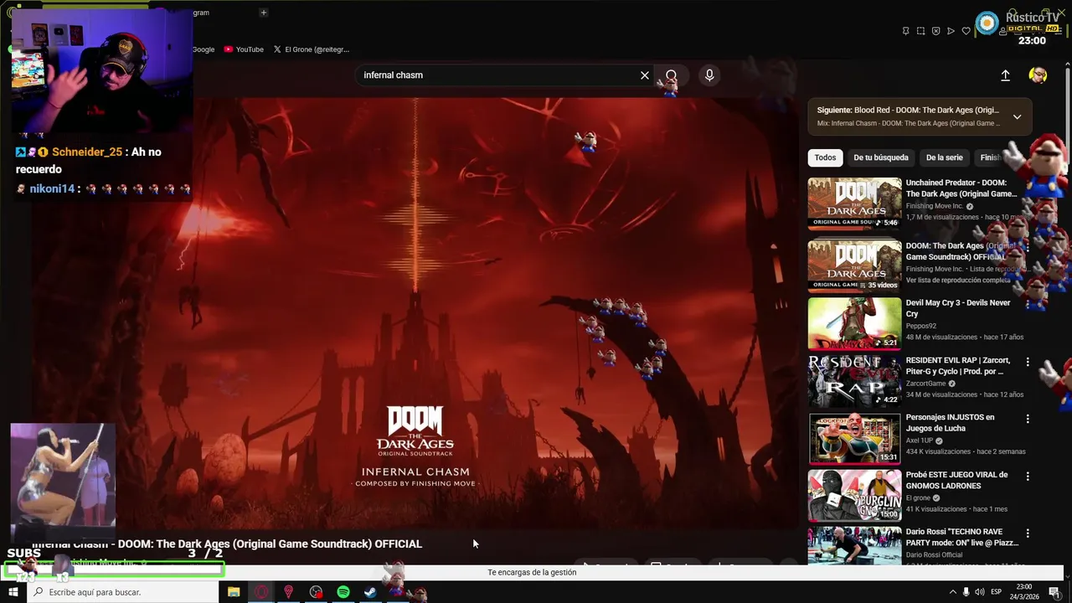This screenshot has height=603, width=1072.
Task: Click the microphone icon in system tray
Action: 966,592
